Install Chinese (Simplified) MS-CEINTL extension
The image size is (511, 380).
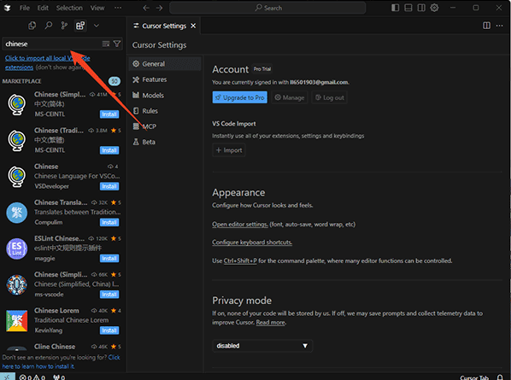109,114
